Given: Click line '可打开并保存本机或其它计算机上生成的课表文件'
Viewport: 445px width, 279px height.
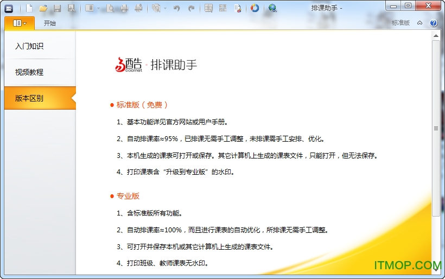Looking at the screenshot, I should coord(195,247).
